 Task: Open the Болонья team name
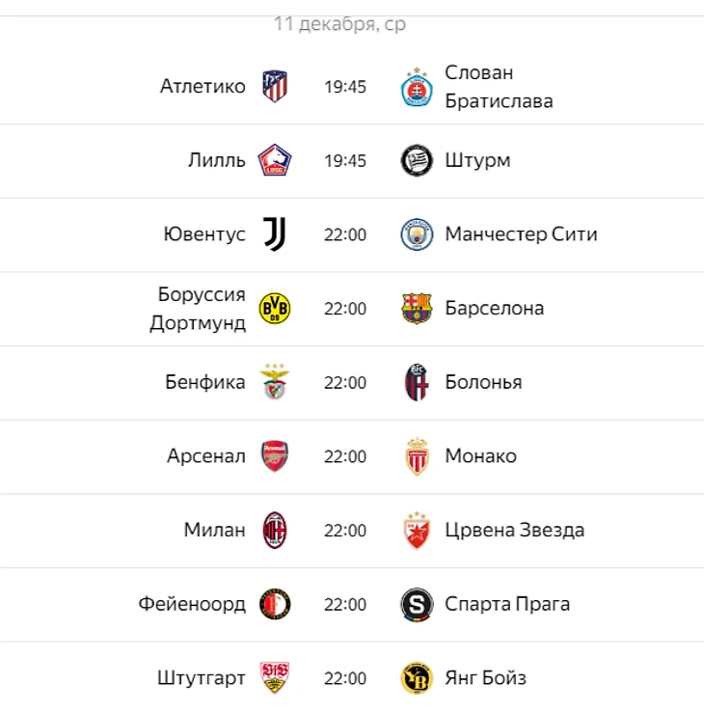483,383
